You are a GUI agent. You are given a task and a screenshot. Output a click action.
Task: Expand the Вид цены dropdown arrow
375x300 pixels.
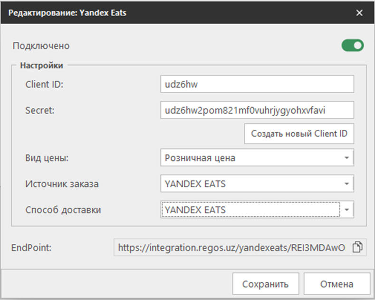point(347,158)
